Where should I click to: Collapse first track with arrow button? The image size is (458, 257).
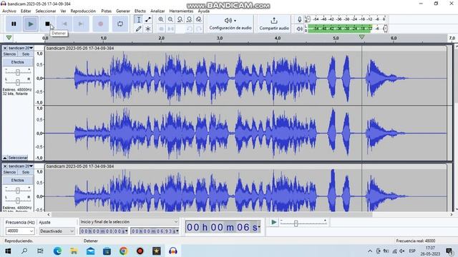click(5, 158)
